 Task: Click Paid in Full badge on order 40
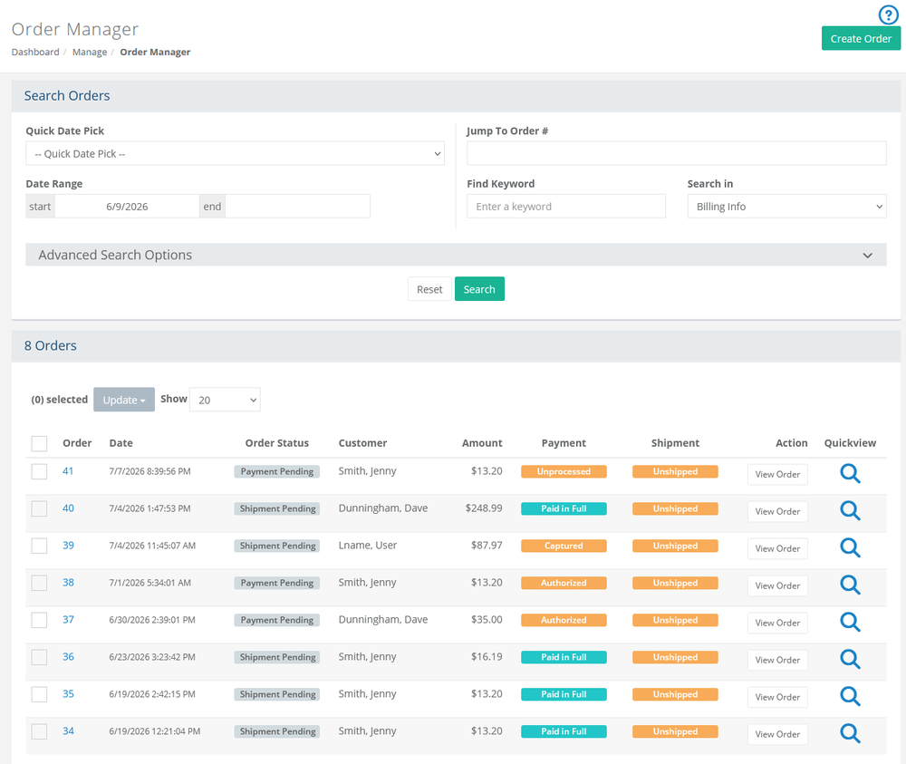[564, 508]
